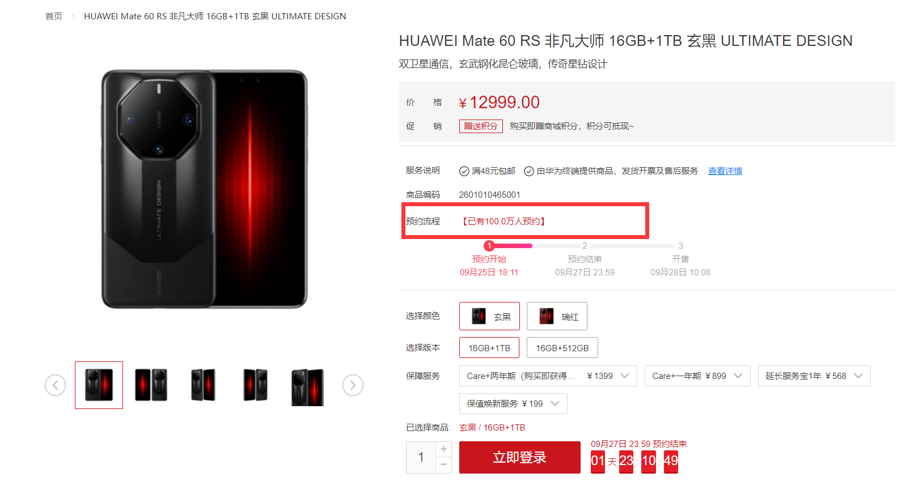Open the 保值焕新服务 ¥199 dropdown

(513, 404)
